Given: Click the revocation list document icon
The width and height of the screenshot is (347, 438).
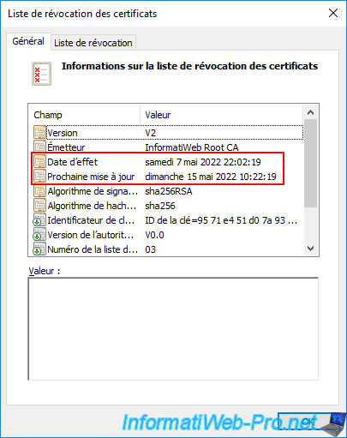Looking at the screenshot, I should coord(41,74).
